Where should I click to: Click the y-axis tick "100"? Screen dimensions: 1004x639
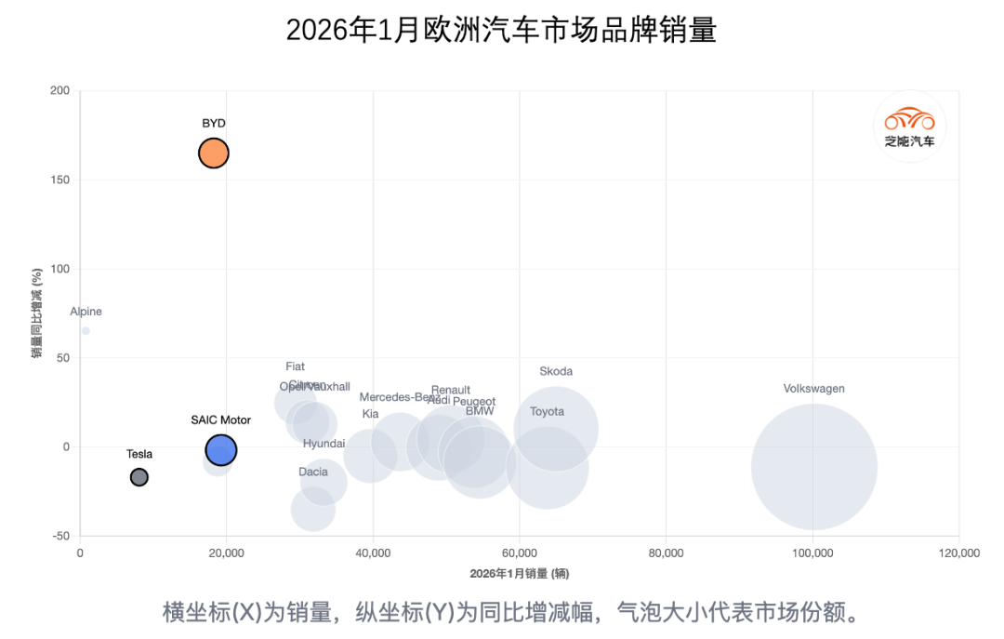point(60,269)
